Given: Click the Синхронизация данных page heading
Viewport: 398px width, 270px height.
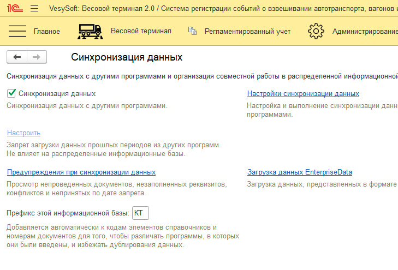Looking at the screenshot, I should click(127, 57).
